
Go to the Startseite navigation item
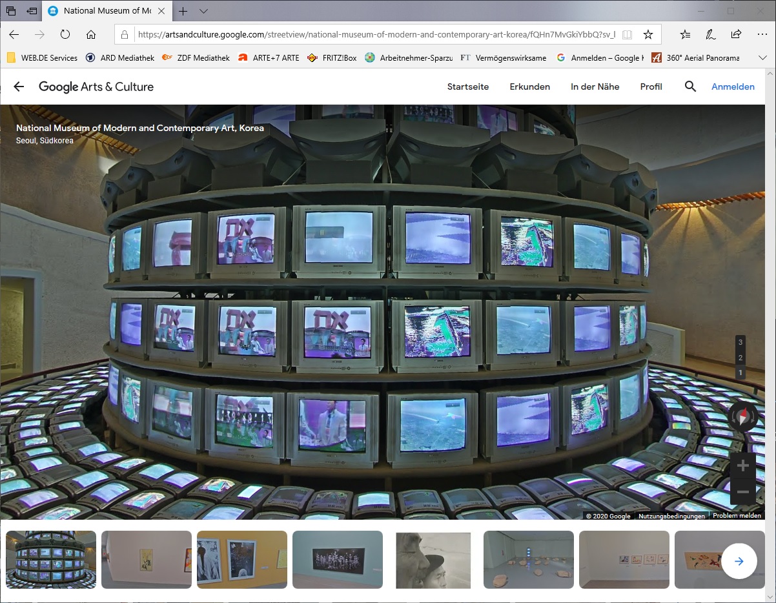pyautogui.click(x=468, y=87)
